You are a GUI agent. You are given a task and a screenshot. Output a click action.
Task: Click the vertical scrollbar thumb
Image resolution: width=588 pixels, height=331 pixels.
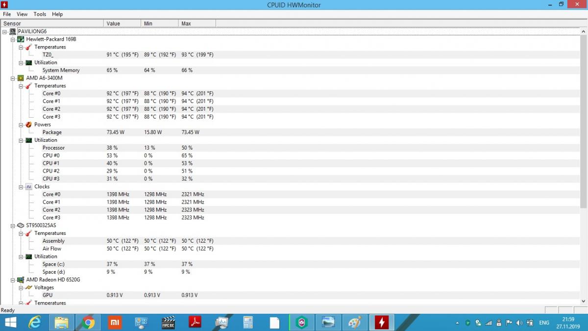tap(584, 122)
